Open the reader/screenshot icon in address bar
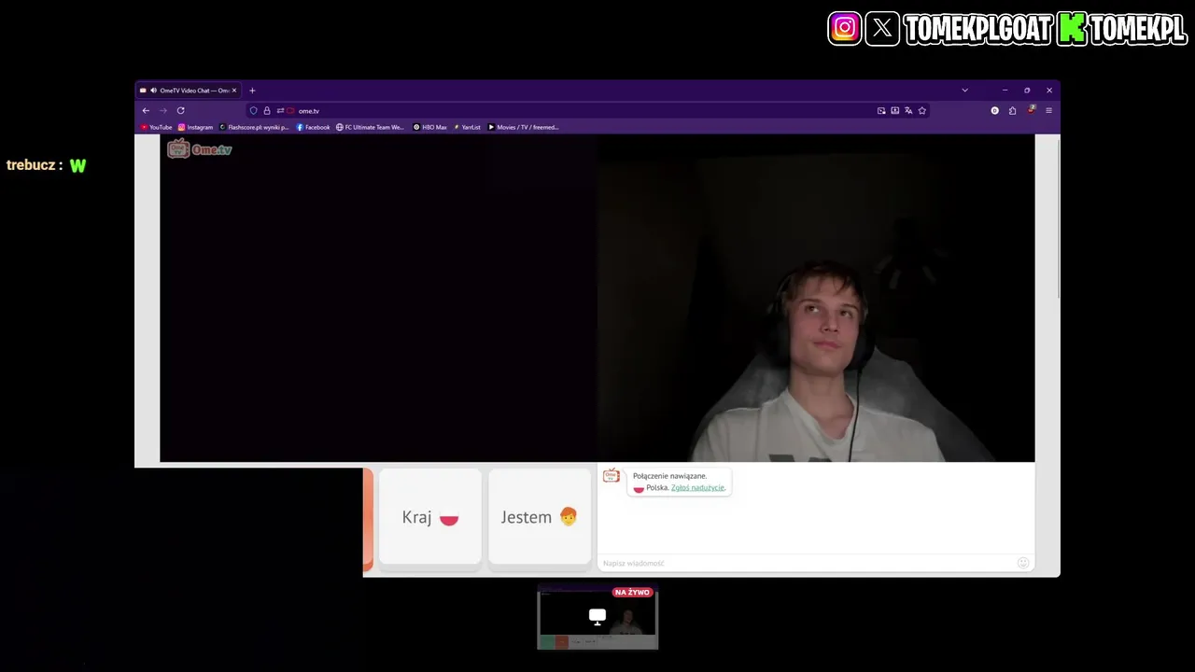 tap(894, 110)
